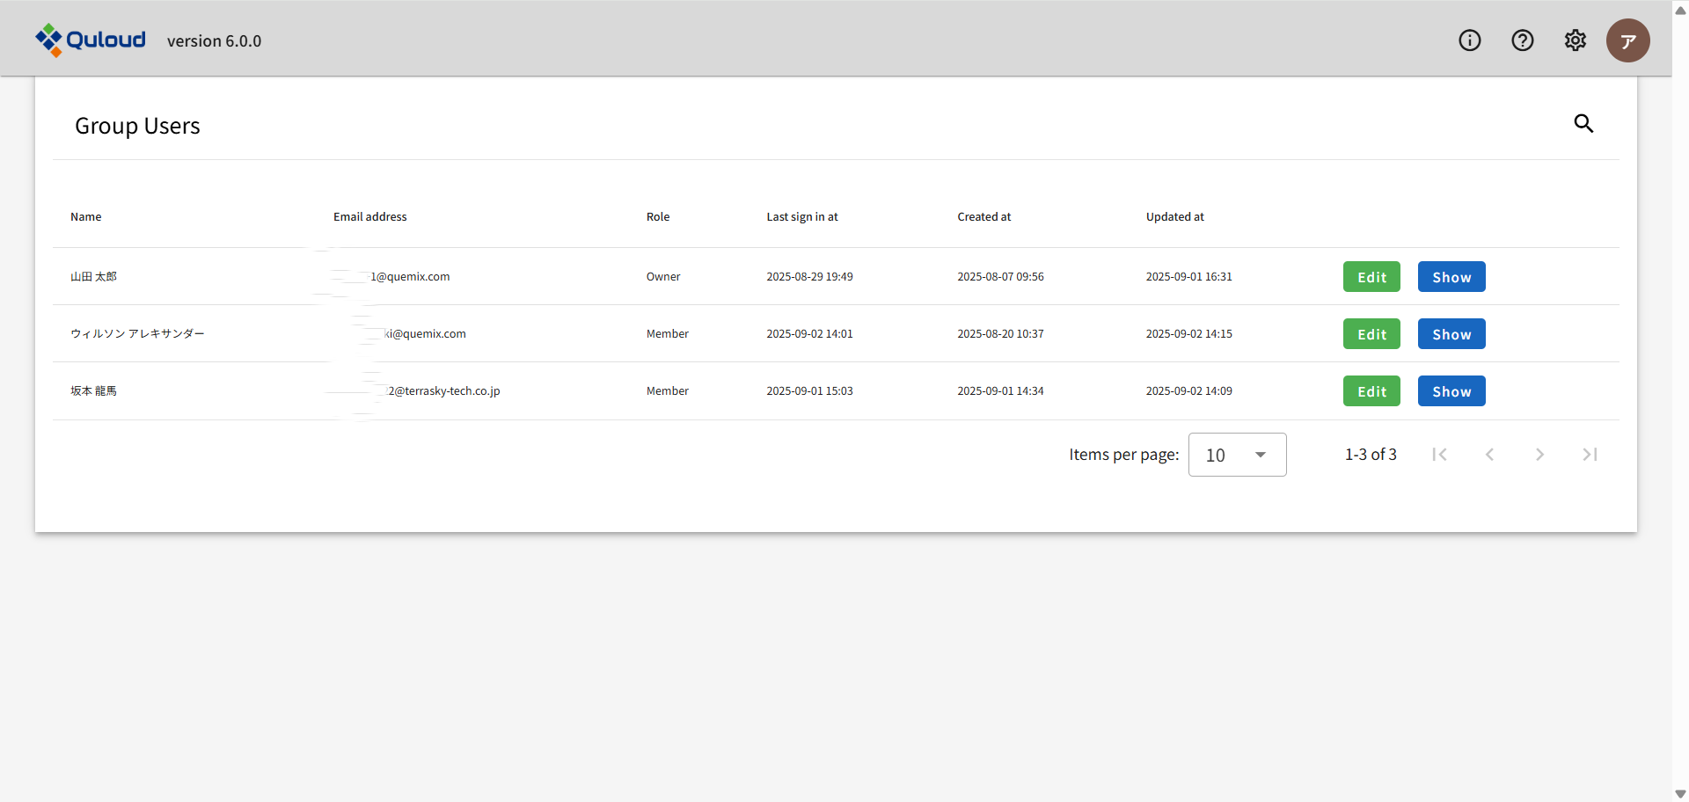Show details for ウィルソン アレキサンダー
This screenshot has width=1689, height=802.
(x=1451, y=334)
